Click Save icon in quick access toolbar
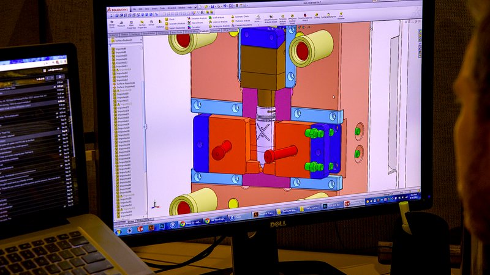The width and height of the screenshot is (490, 275). [212, 7]
